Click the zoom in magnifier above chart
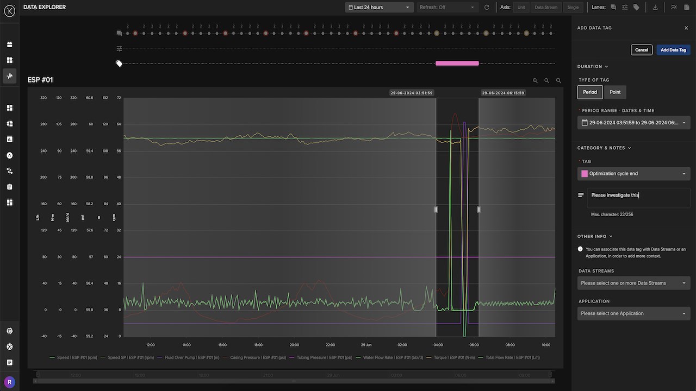This screenshot has width=696, height=391. (x=535, y=80)
